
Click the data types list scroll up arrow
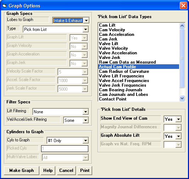pos(182,26)
